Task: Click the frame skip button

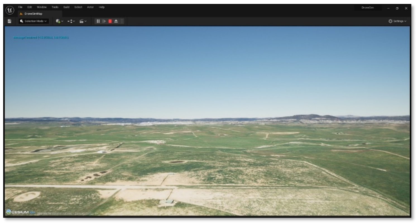Action: point(104,21)
